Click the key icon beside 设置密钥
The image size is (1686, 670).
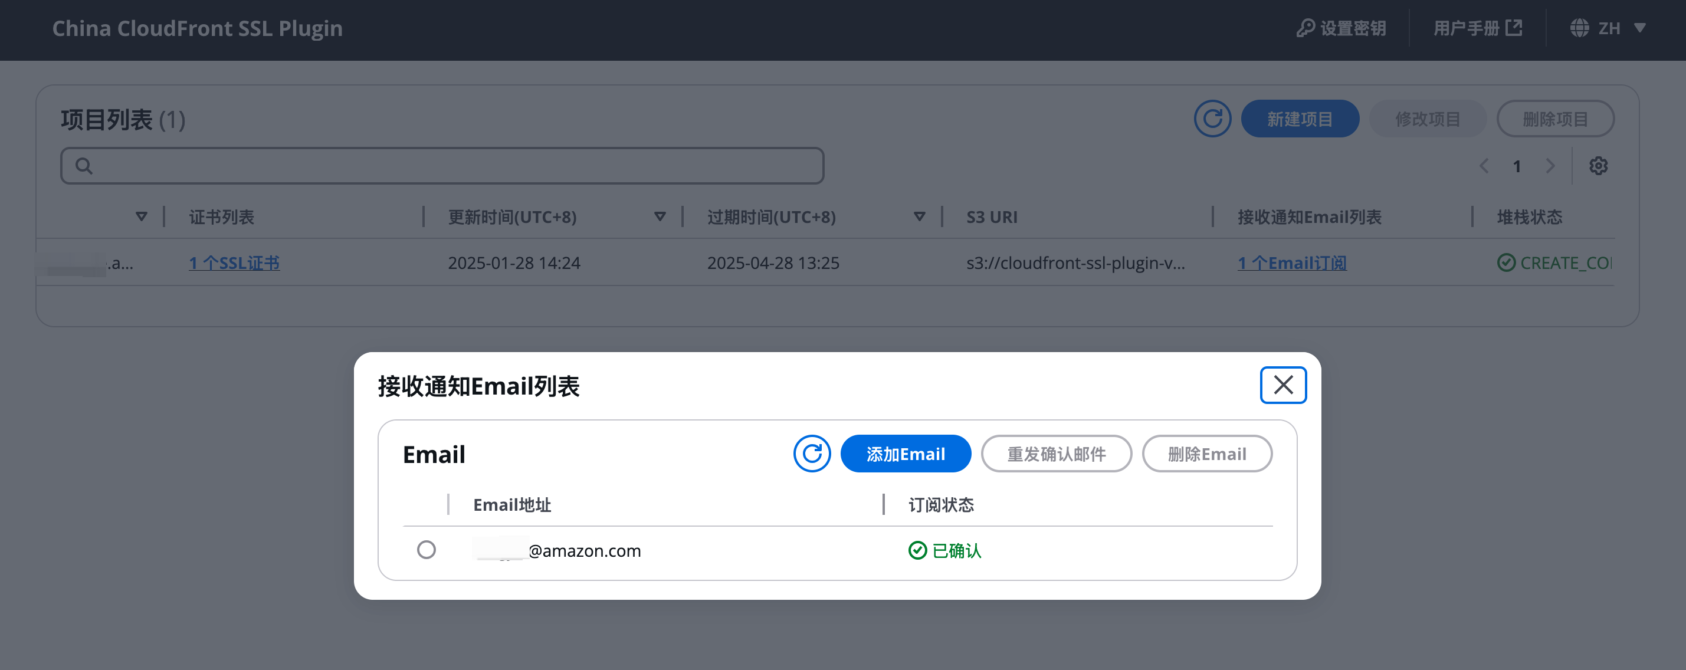coord(1305,28)
